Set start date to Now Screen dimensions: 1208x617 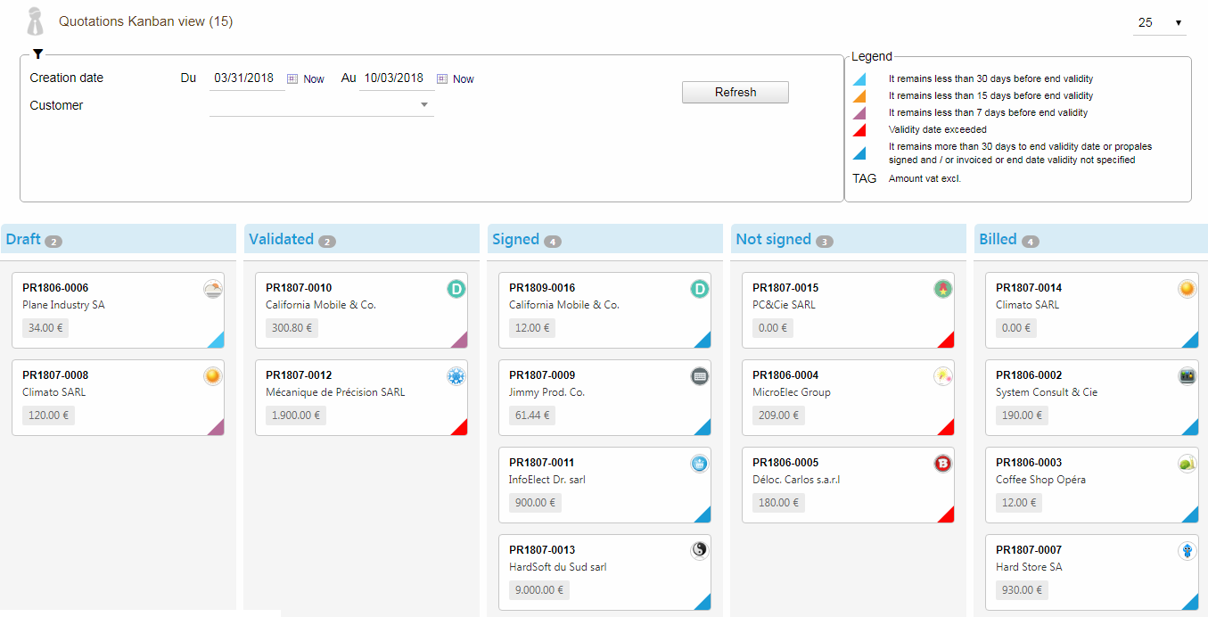(314, 79)
